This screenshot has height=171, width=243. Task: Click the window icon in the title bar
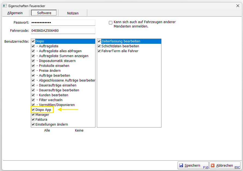click(x=5, y=6)
